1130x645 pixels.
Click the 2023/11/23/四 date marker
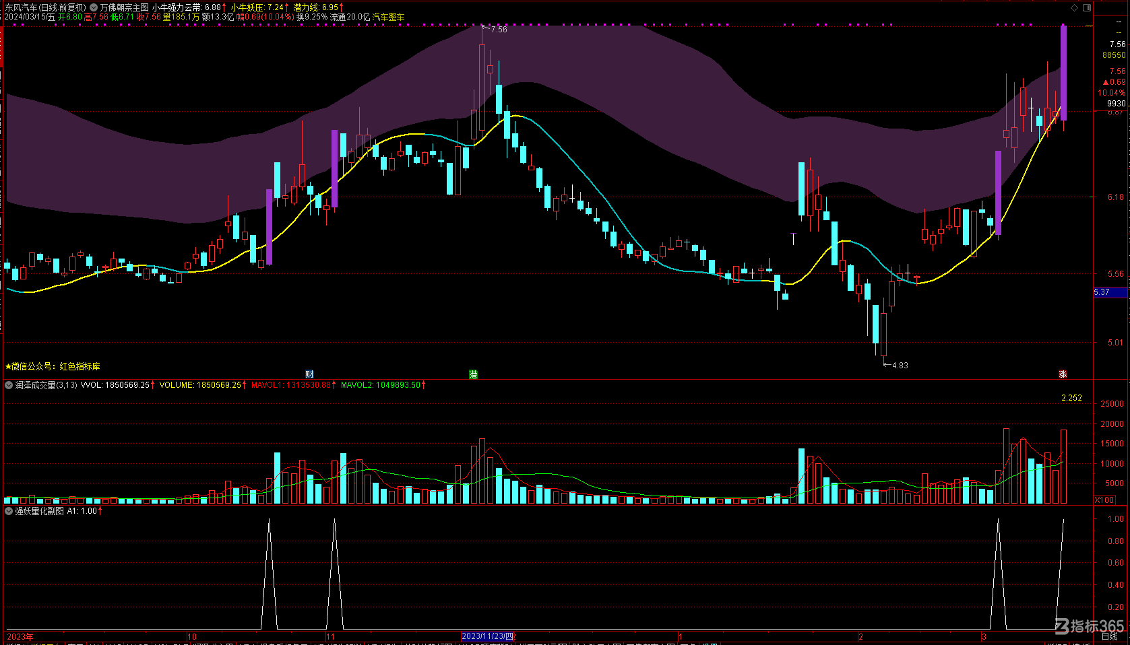coord(489,636)
